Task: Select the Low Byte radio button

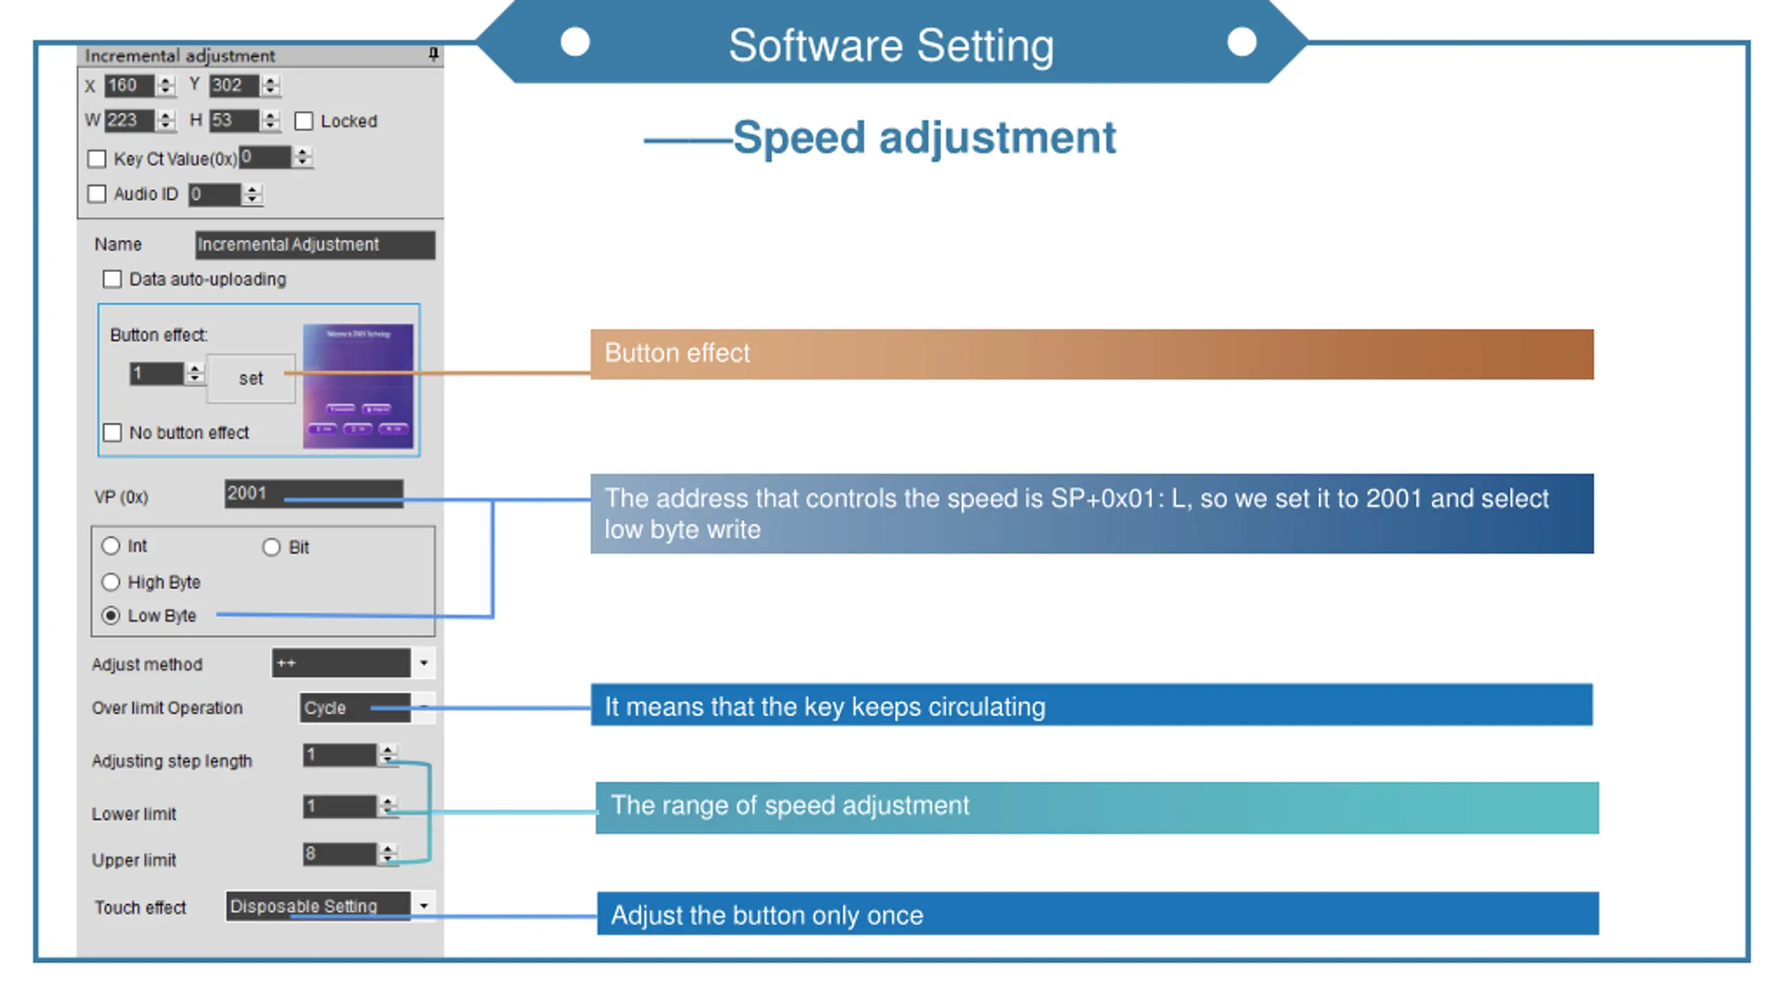Action: [111, 616]
